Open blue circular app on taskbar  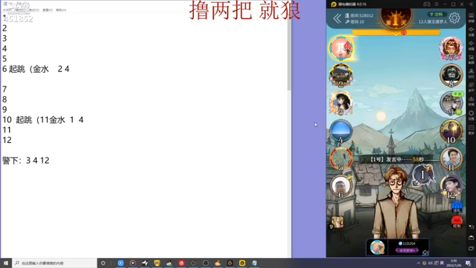(x=121, y=263)
